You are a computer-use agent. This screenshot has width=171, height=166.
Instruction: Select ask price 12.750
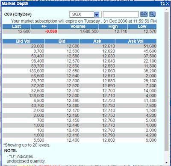[x=109, y=116]
